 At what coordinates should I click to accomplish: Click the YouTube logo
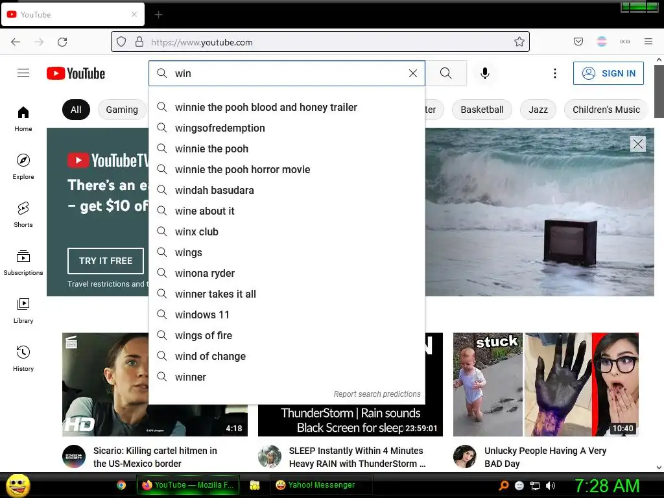(x=76, y=73)
